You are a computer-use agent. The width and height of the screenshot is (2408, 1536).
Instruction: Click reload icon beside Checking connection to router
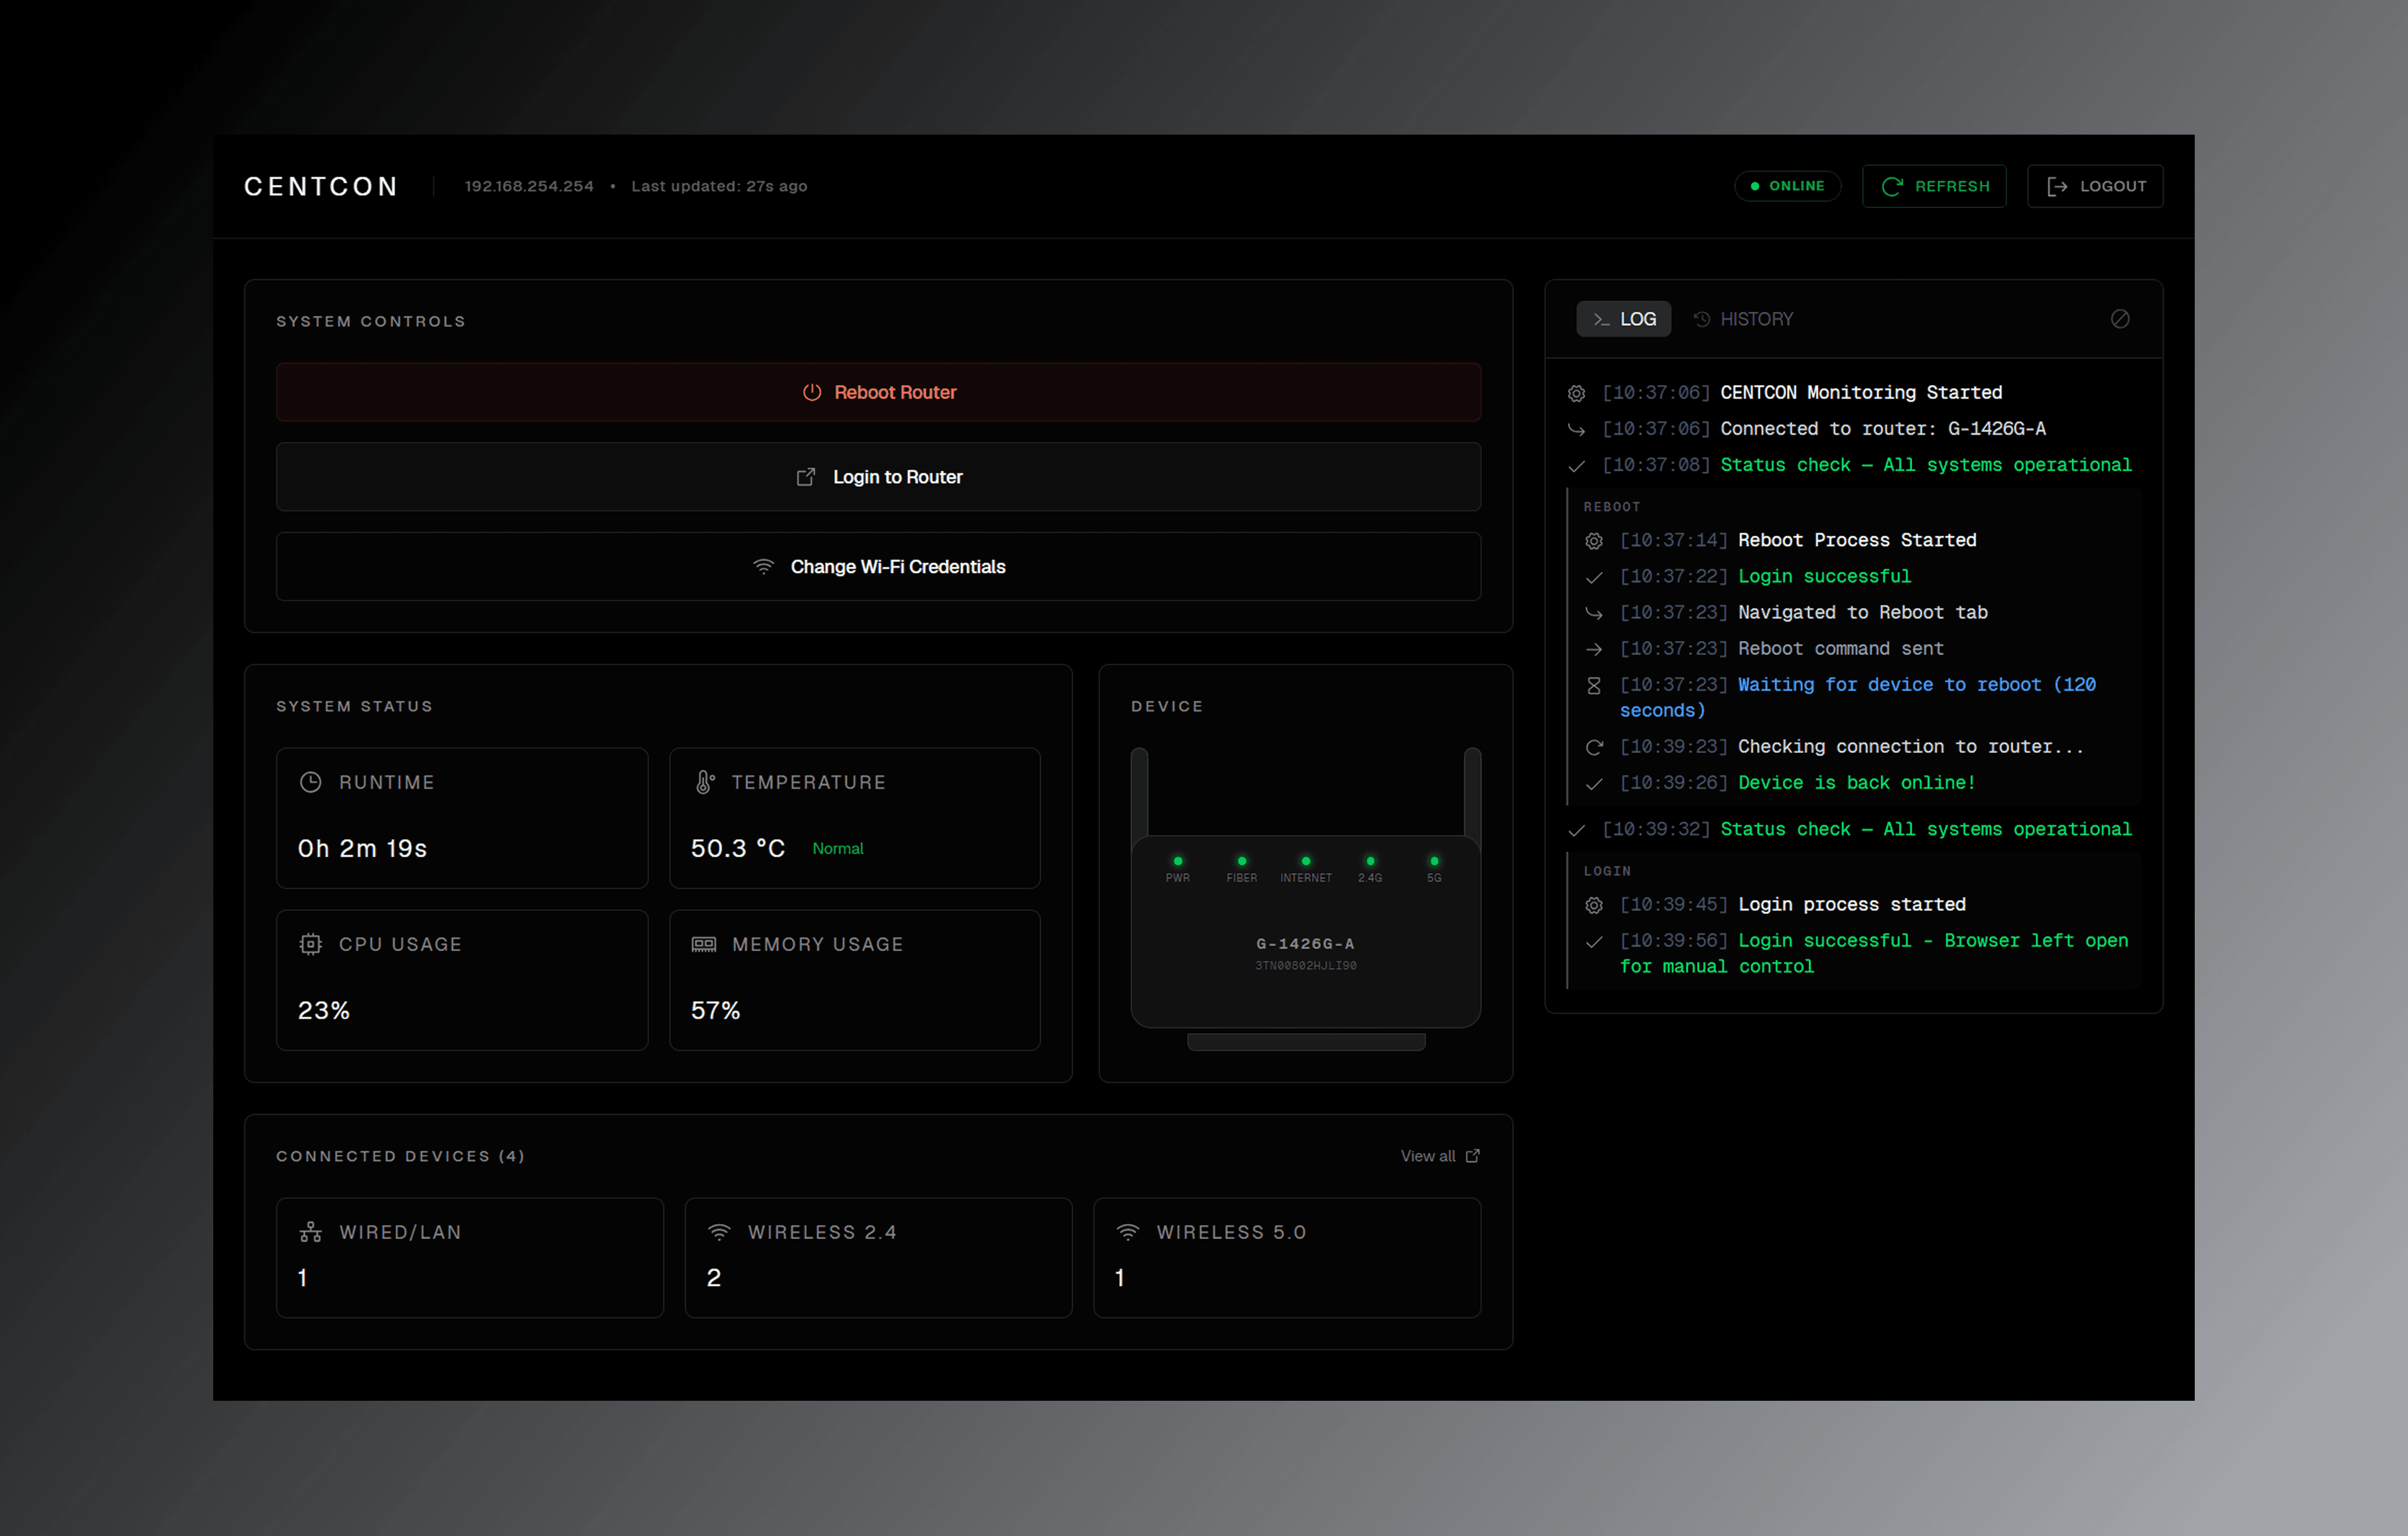click(1594, 748)
